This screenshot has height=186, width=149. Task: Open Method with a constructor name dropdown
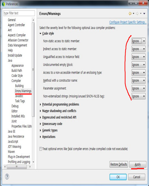(x=139, y=80)
